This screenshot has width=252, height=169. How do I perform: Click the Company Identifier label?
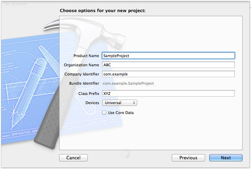coord(82,74)
